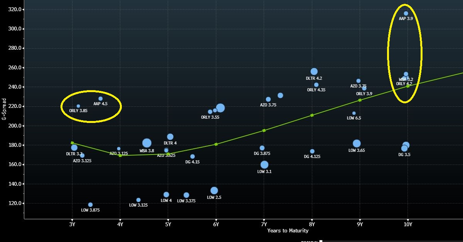463x242 pixels.
Task: Click the ORLY 3.85 bubble
Action: tap(78, 106)
